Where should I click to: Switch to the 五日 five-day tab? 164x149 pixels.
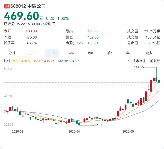[32, 53]
